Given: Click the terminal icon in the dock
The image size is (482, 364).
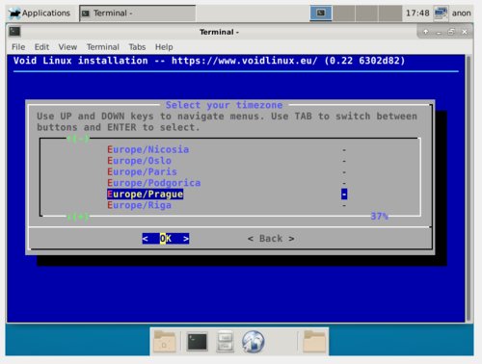Looking at the screenshot, I should pos(197,342).
